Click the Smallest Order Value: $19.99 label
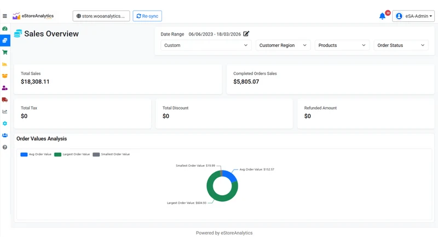Image resolution: width=438 pixels, height=246 pixels. pos(195,166)
